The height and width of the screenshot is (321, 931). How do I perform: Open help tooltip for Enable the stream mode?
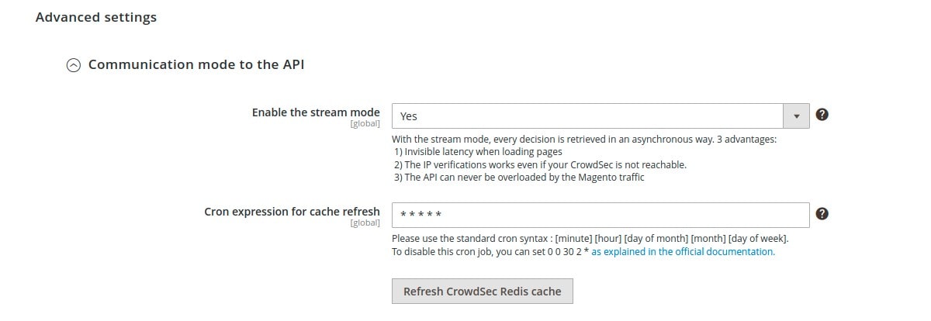click(x=822, y=115)
